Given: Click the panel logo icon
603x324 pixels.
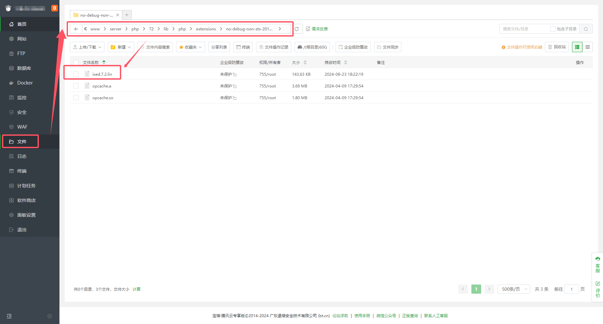Looking at the screenshot, I should pos(8,8).
